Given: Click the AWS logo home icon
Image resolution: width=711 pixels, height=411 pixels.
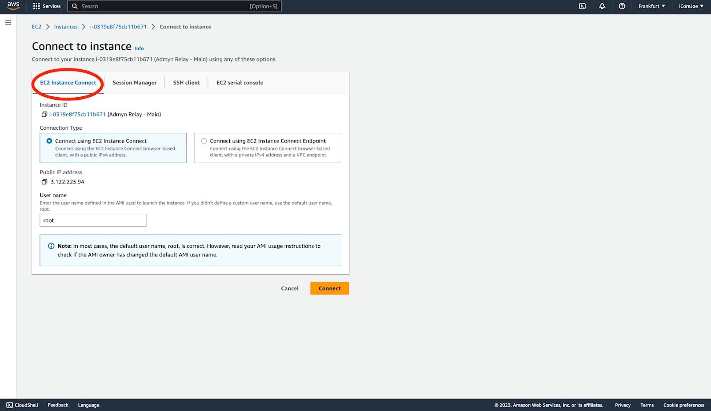Looking at the screenshot, I should pos(13,6).
